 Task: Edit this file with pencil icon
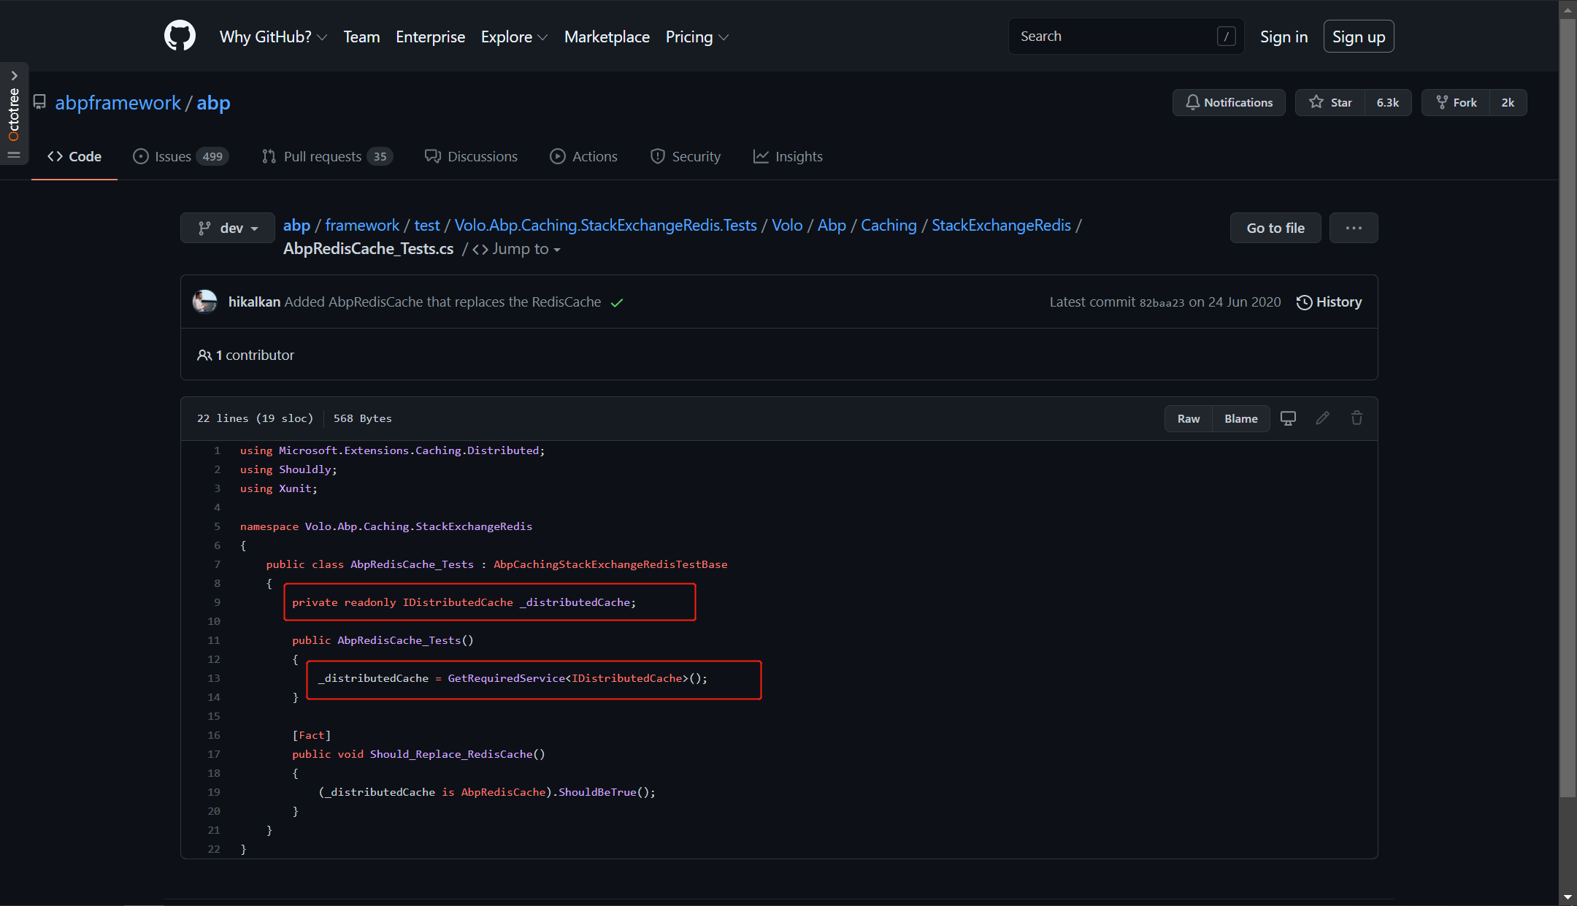[1322, 418]
